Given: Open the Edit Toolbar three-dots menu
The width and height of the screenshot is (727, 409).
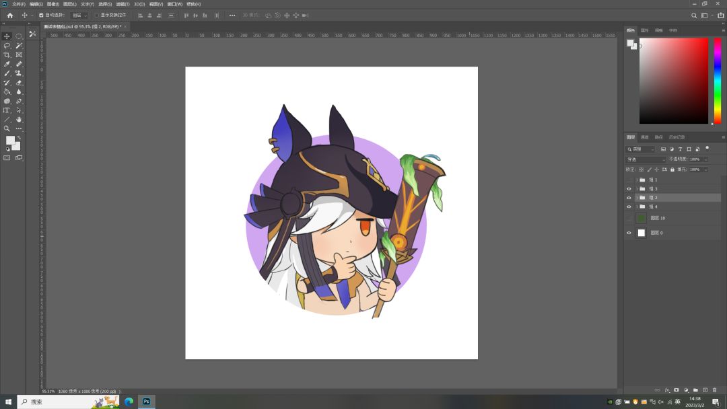Looking at the screenshot, I should tap(19, 128).
